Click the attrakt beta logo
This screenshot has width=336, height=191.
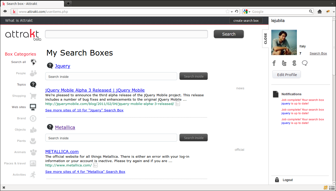pos(23,35)
